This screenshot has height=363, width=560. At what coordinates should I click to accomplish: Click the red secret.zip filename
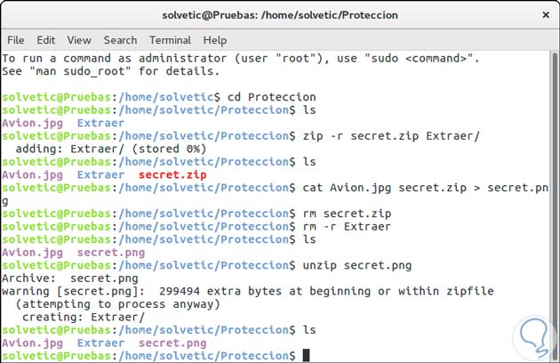click(172, 174)
